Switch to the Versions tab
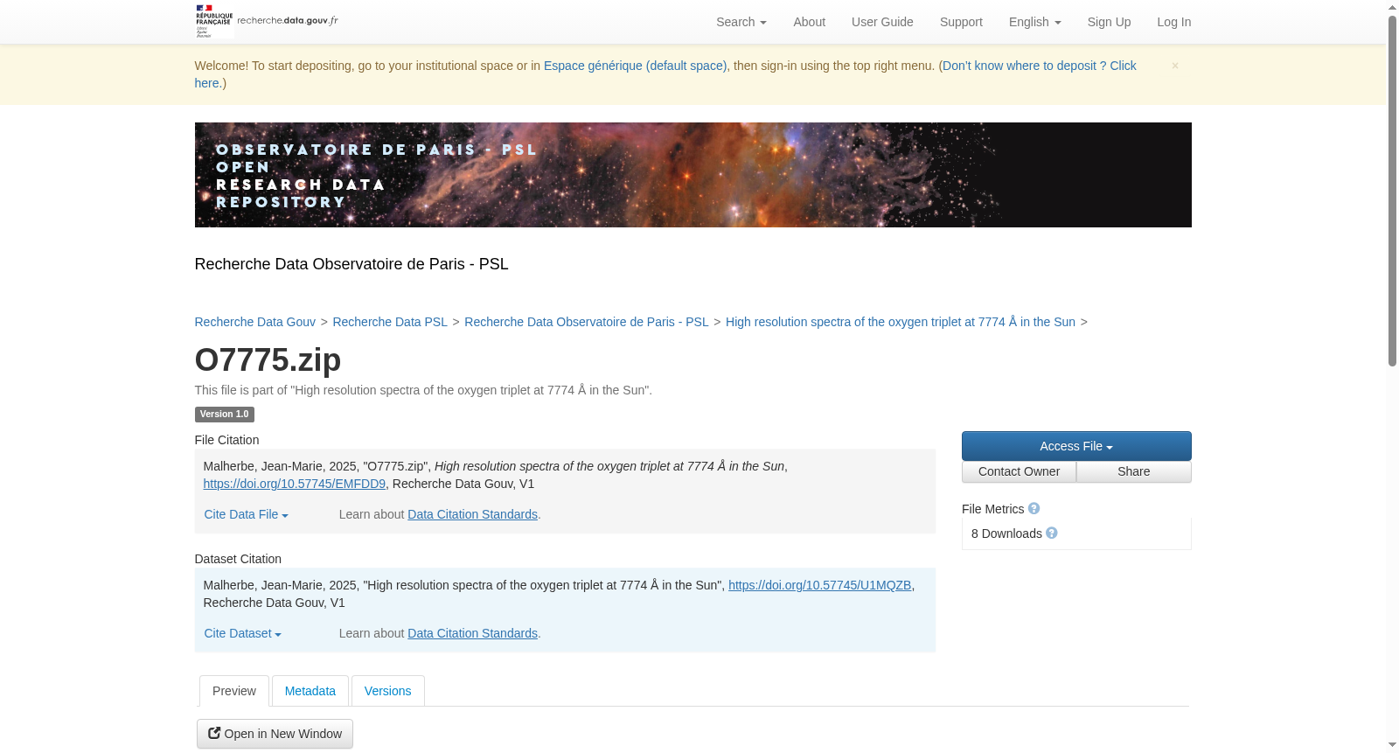 click(x=387, y=691)
